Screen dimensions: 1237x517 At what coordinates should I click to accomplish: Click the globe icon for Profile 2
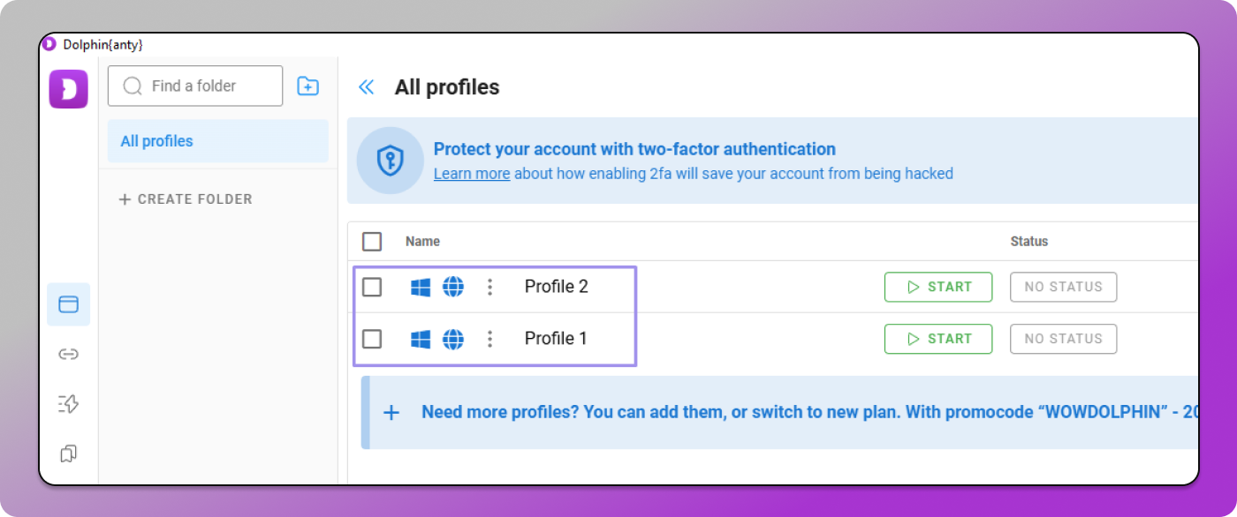tap(453, 287)
